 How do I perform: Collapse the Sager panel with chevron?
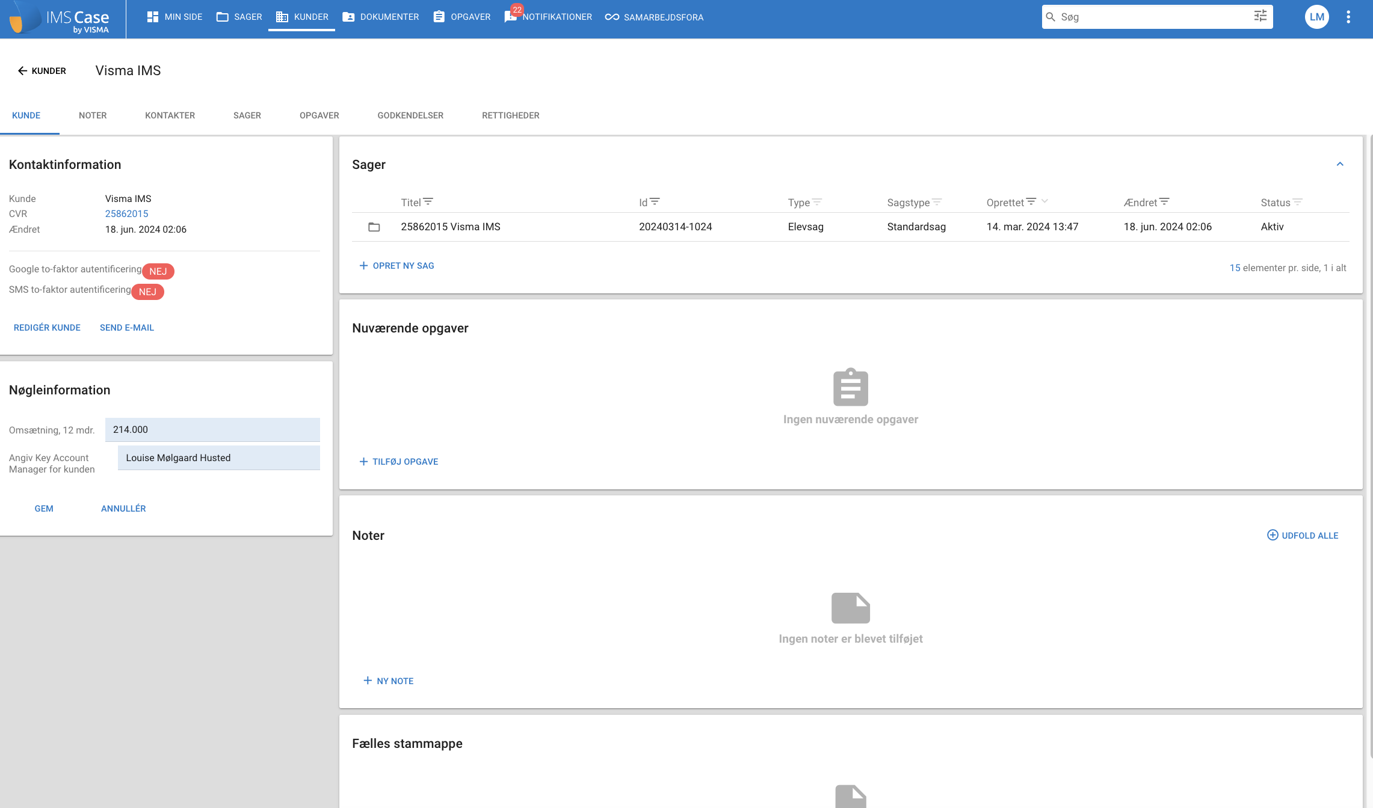(x=1340, y=164)
